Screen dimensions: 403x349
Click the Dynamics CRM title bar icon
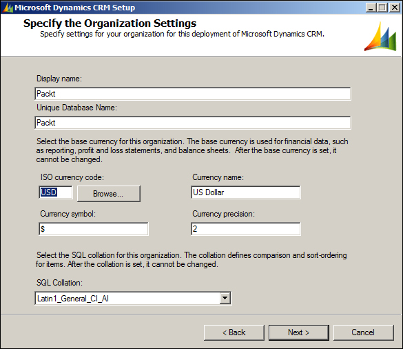pyautogui.click(x=8, y=8)
